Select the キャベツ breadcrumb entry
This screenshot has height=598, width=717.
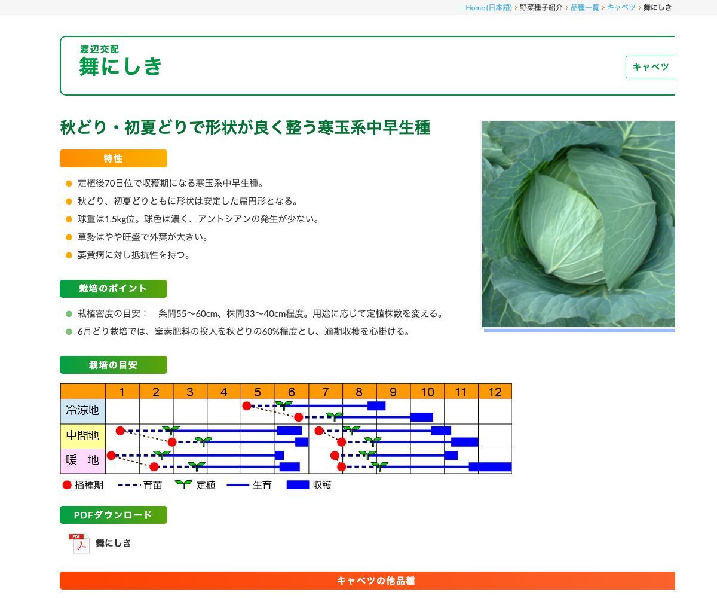621,8
